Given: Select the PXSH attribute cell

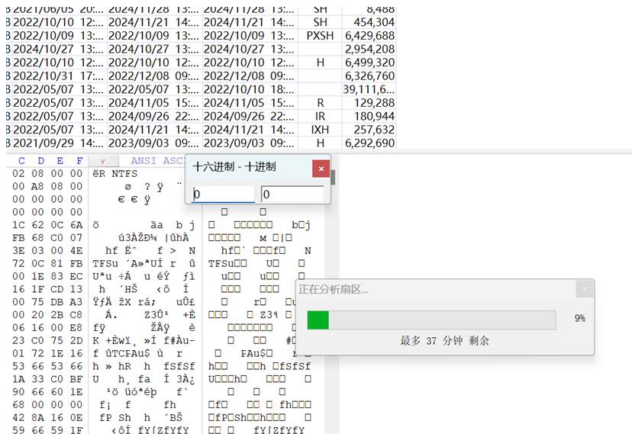Looking at the screenshot, I should [320, 35].
